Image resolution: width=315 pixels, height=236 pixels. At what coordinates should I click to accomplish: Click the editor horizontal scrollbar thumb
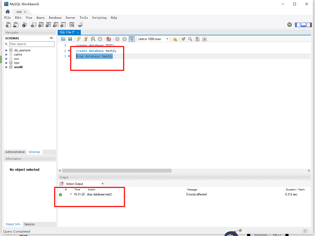[117, 171]
